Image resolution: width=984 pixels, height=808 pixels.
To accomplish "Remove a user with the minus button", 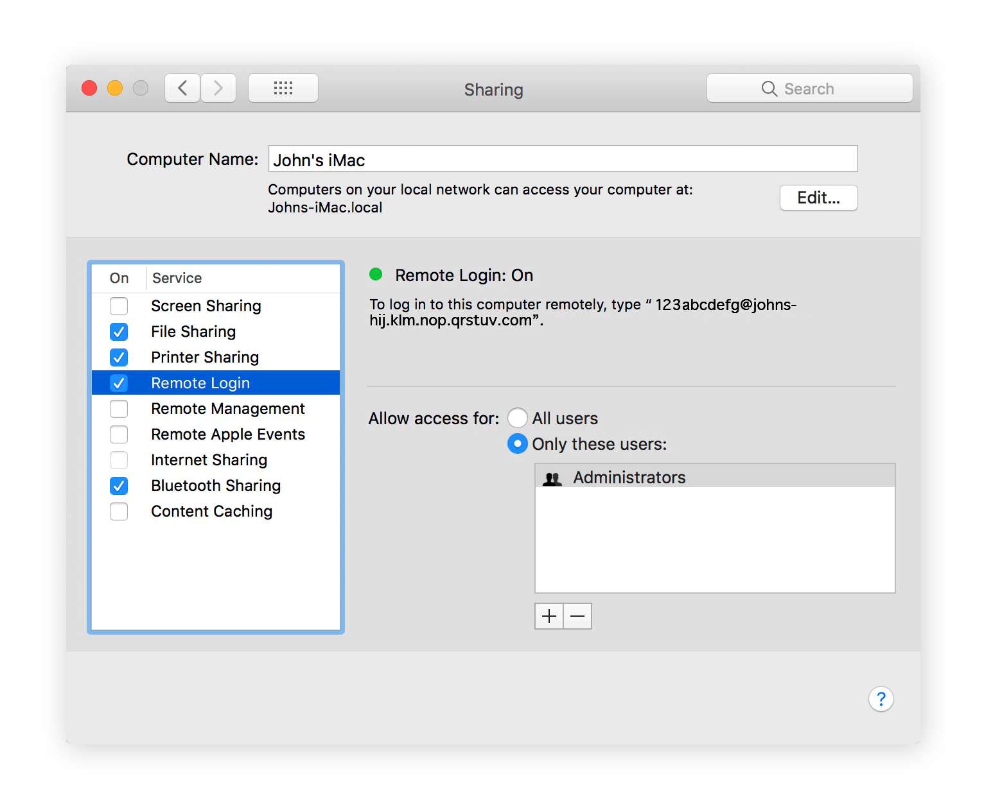I will (577, 616).
